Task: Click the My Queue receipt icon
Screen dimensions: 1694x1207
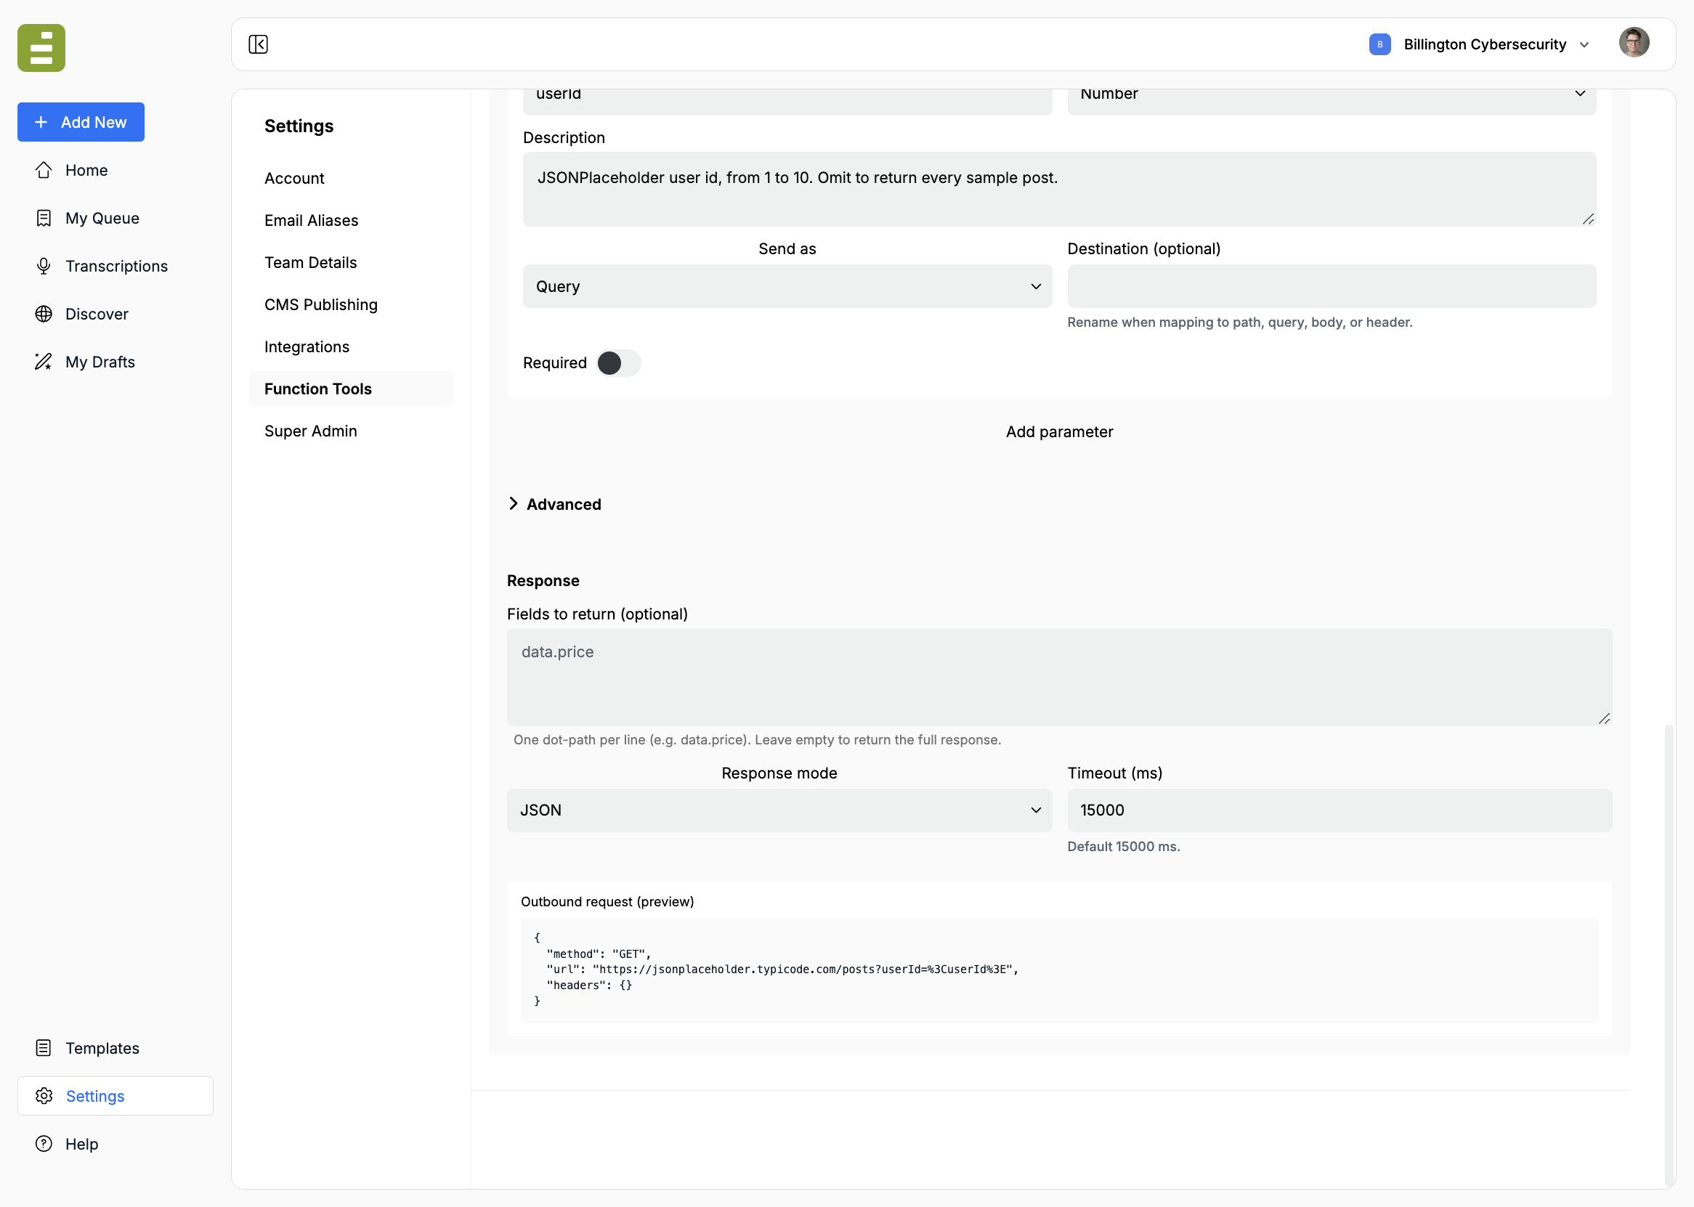Action: click(x=44, y=218)
